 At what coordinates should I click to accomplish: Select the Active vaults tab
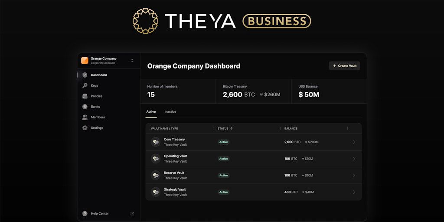tap(151, 112)
